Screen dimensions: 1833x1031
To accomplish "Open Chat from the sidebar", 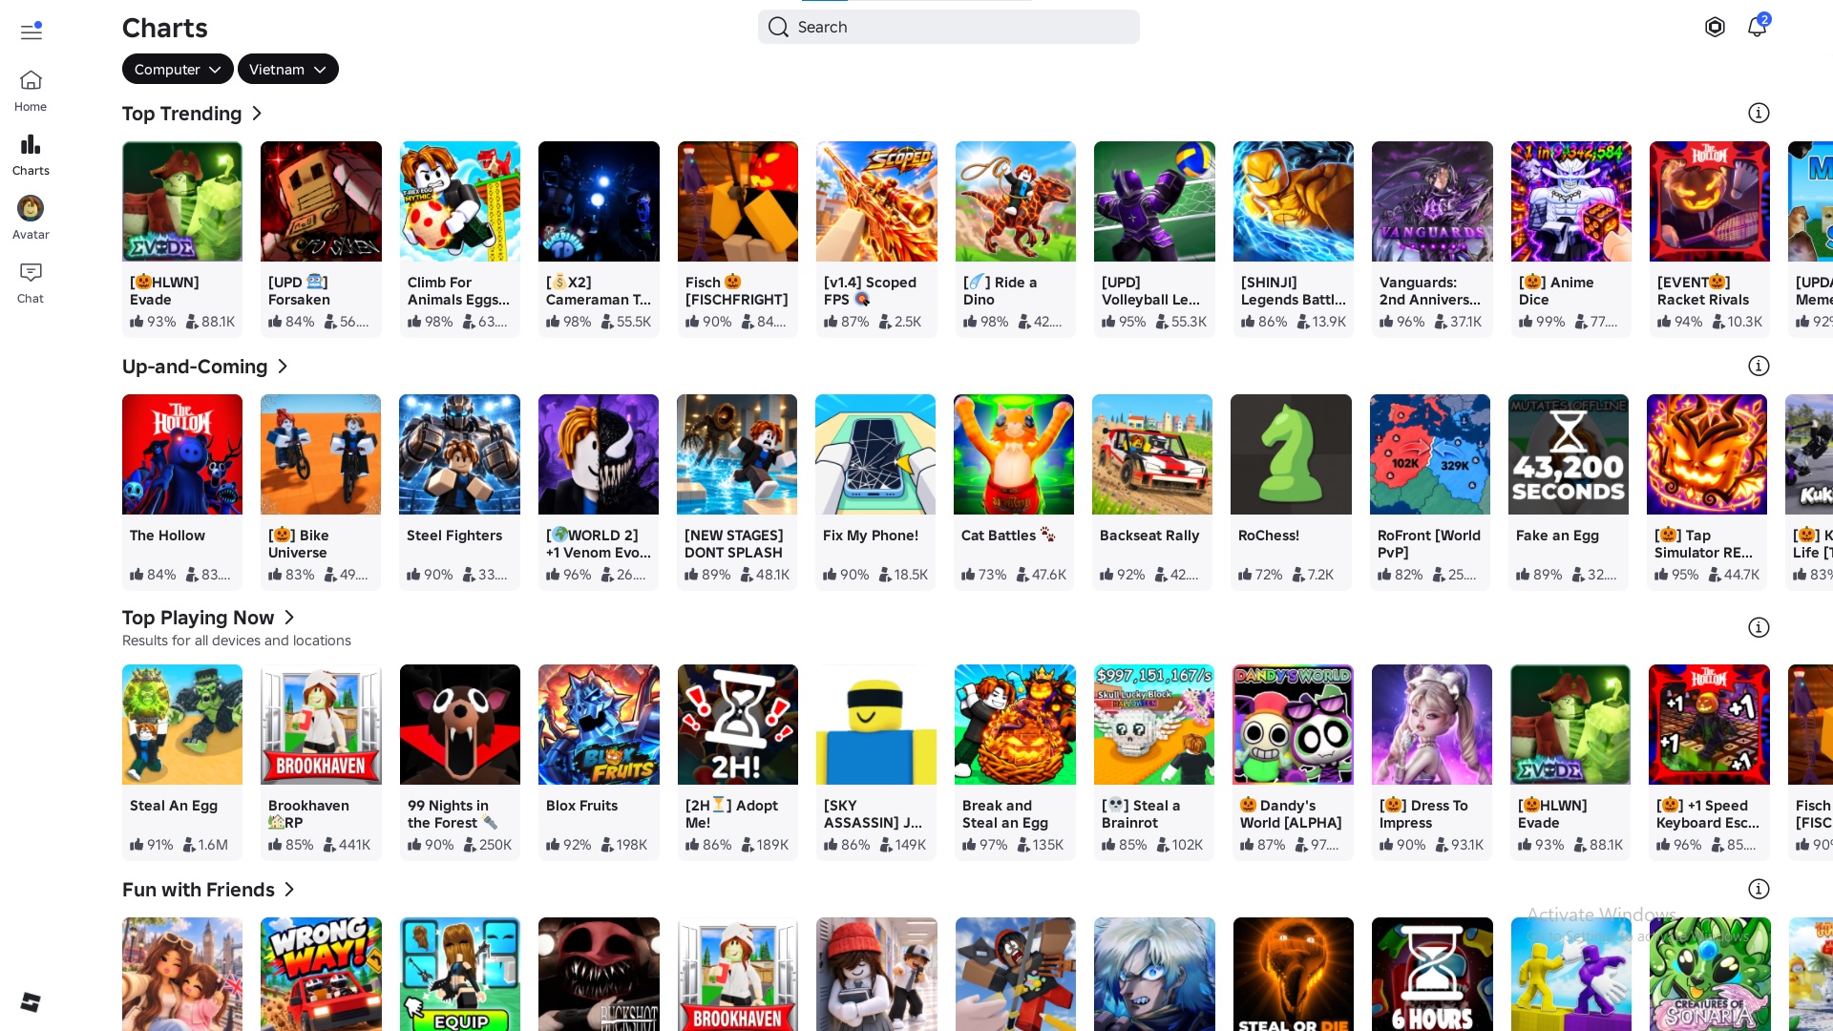I will [x=31, y=283].
